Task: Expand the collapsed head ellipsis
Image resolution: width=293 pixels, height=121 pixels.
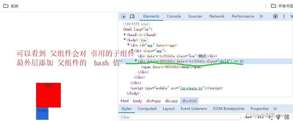Action: [x=141, y=35]
